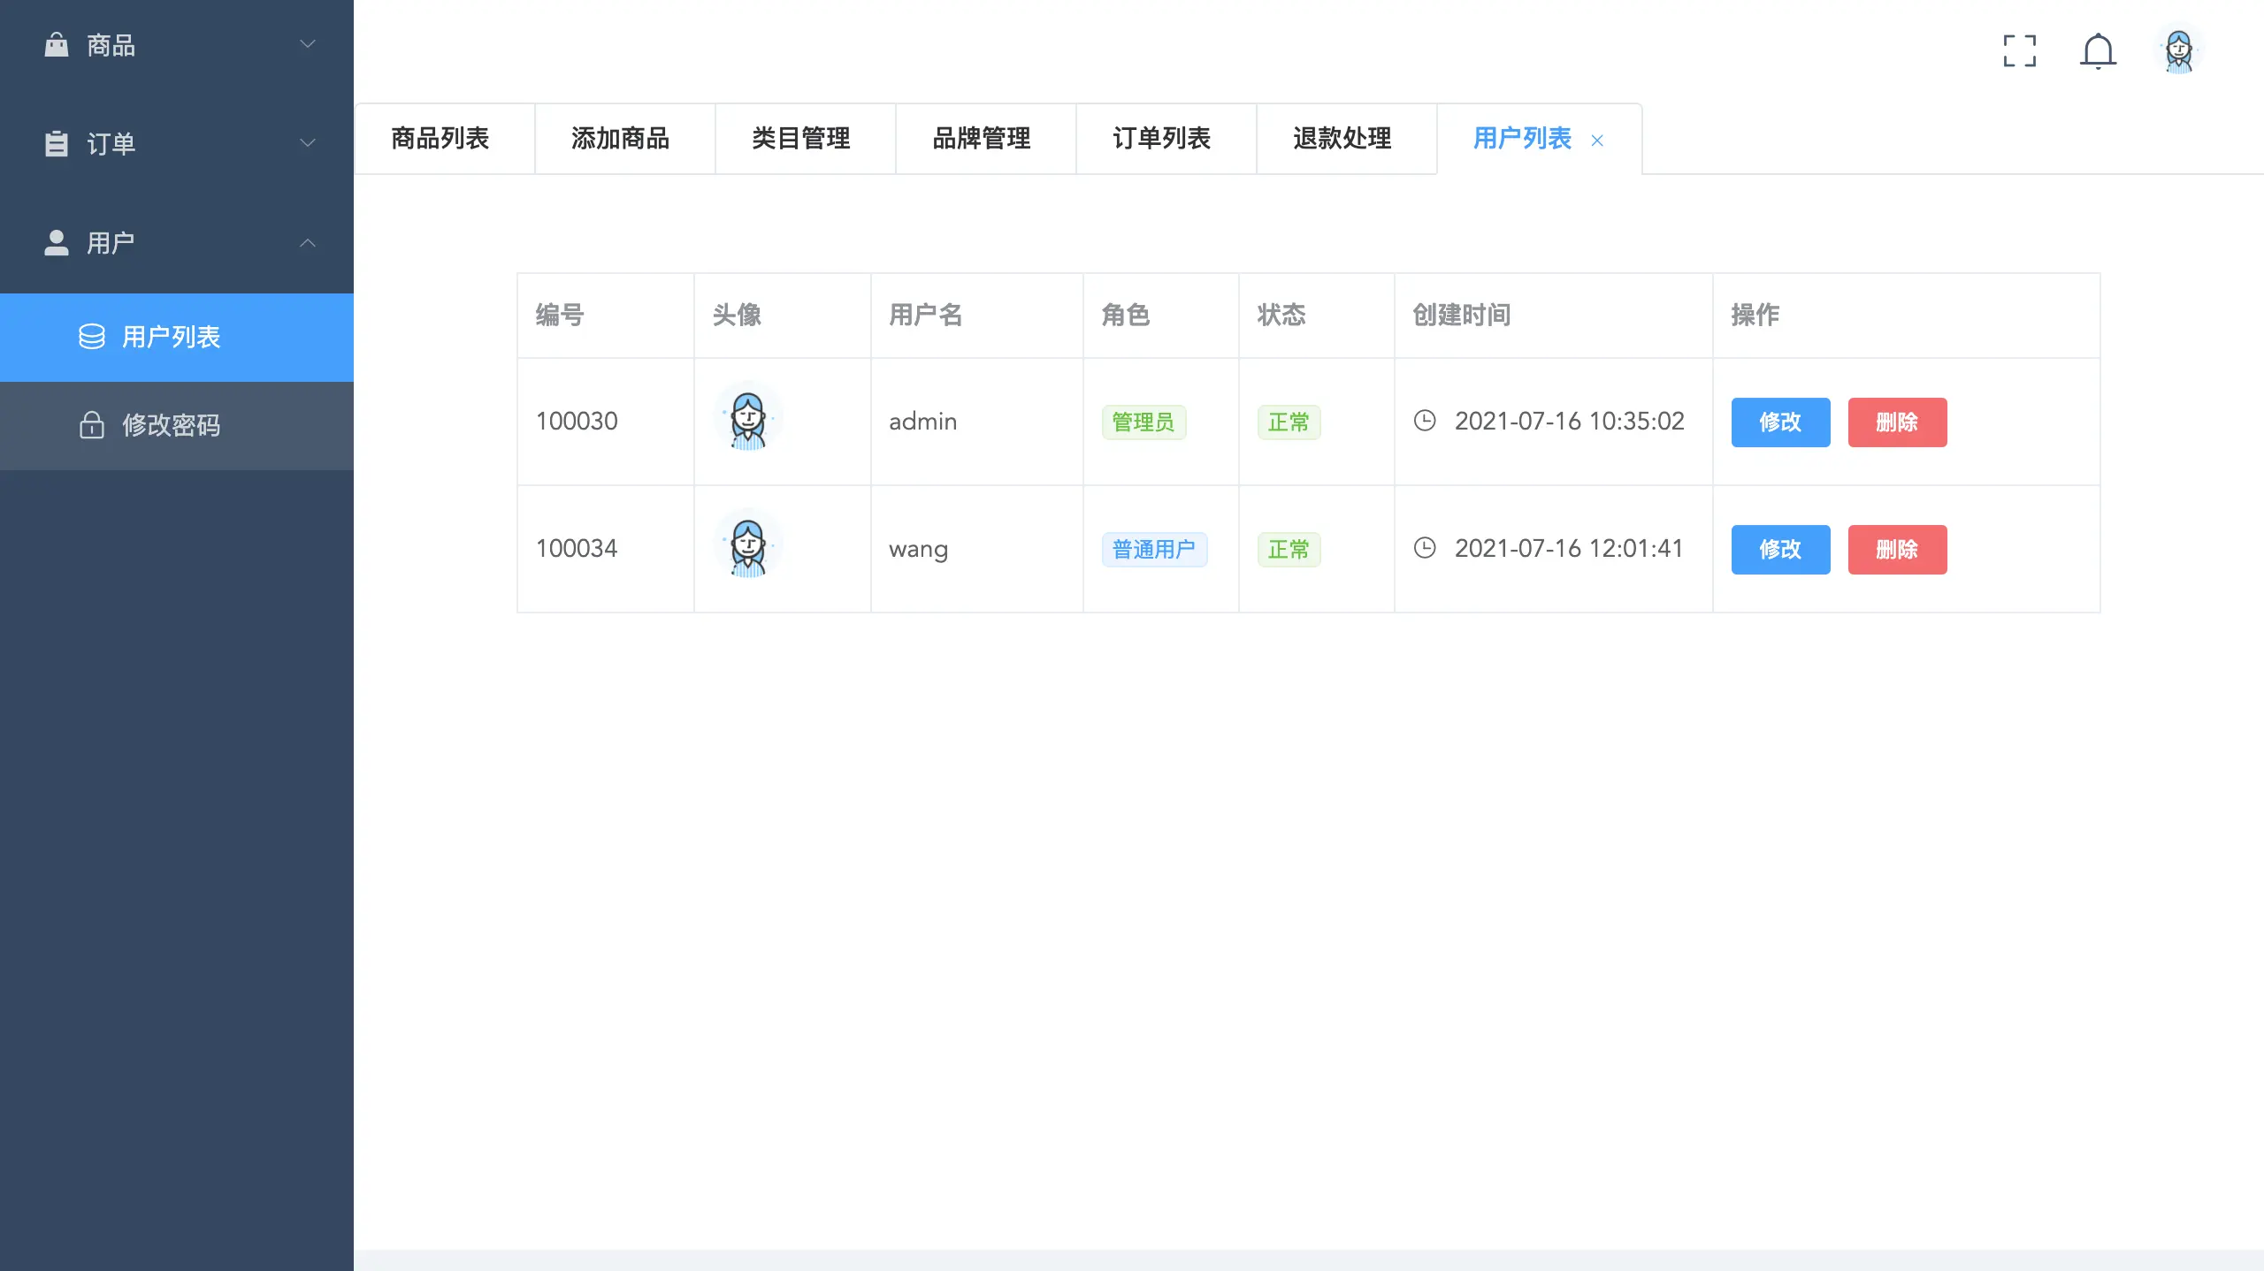Click the notification bell icon
The image size is (2264, 1271).
[x=2099, y=52]
